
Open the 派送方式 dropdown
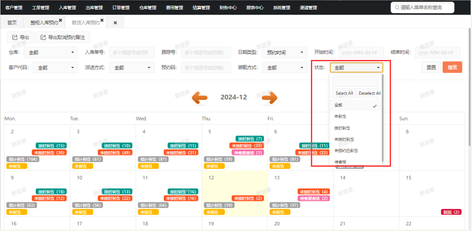tap(132, 68)
